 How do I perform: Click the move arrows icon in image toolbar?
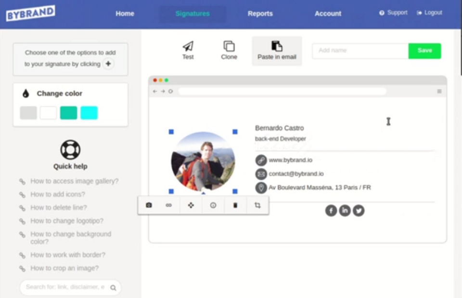click(191, 205)
